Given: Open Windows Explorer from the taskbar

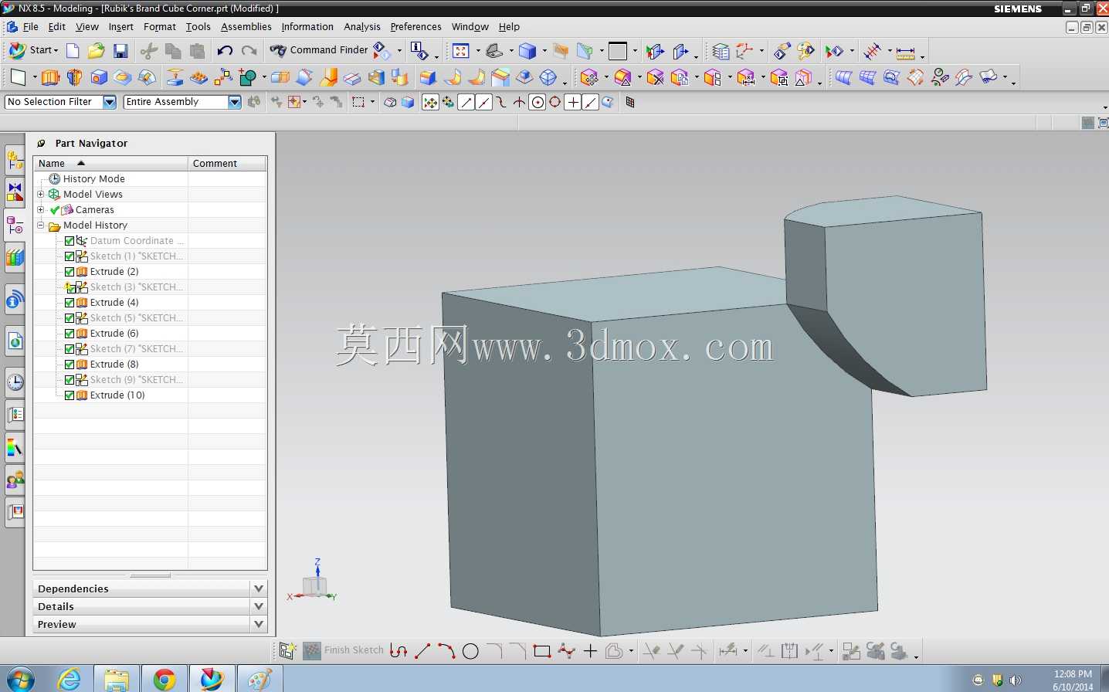Looking at the screenshot, I should click(x=117, y=679).
